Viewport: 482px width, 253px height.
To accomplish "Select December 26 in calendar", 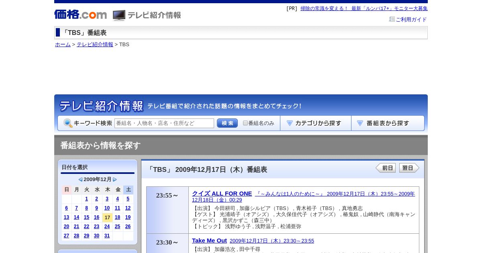I will [x=128, y=226].
